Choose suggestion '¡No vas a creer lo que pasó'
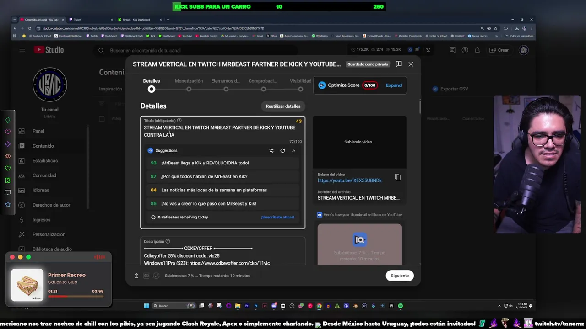586x329 pixels. tap(222, 204)
